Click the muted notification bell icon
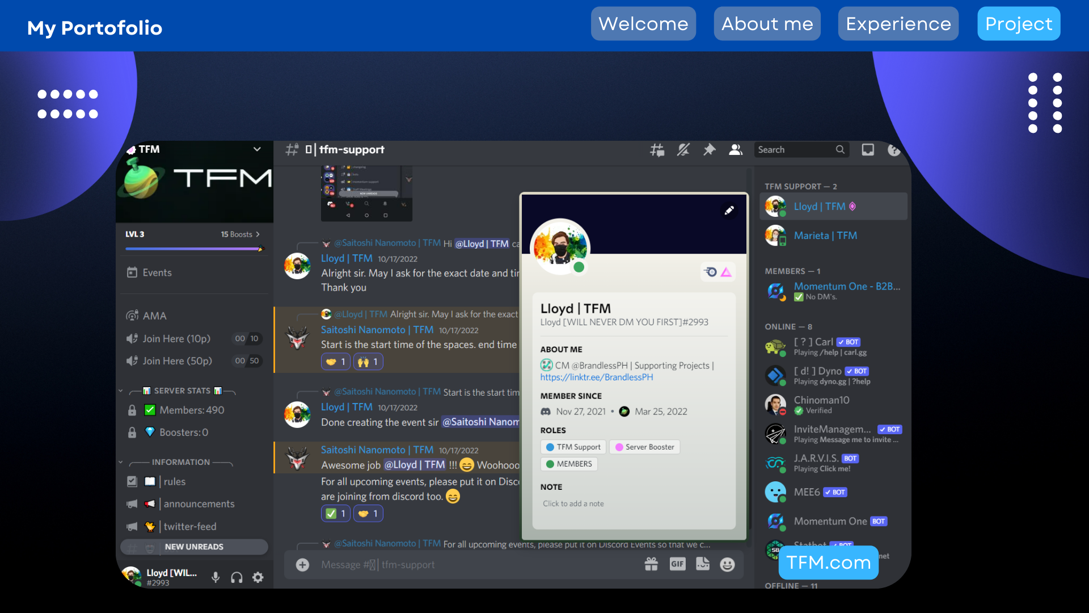The width and height of the screenshot is (1089, 613). coord(683,150)
